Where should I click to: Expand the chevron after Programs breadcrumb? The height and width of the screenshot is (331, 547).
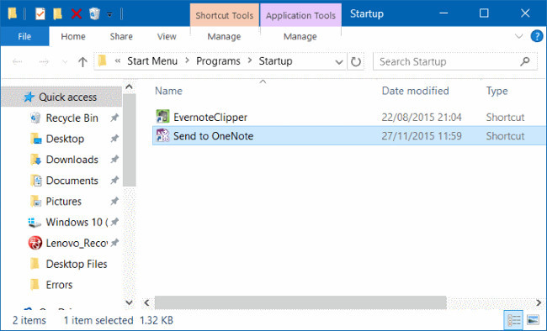[250, 61]
